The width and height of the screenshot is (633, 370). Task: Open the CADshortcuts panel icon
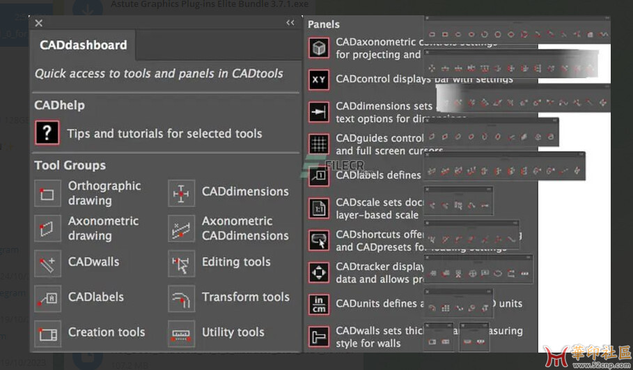click(319, 240)
